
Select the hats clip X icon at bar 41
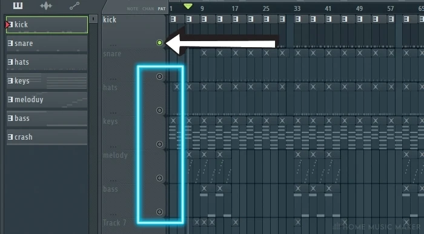point(328,87)
